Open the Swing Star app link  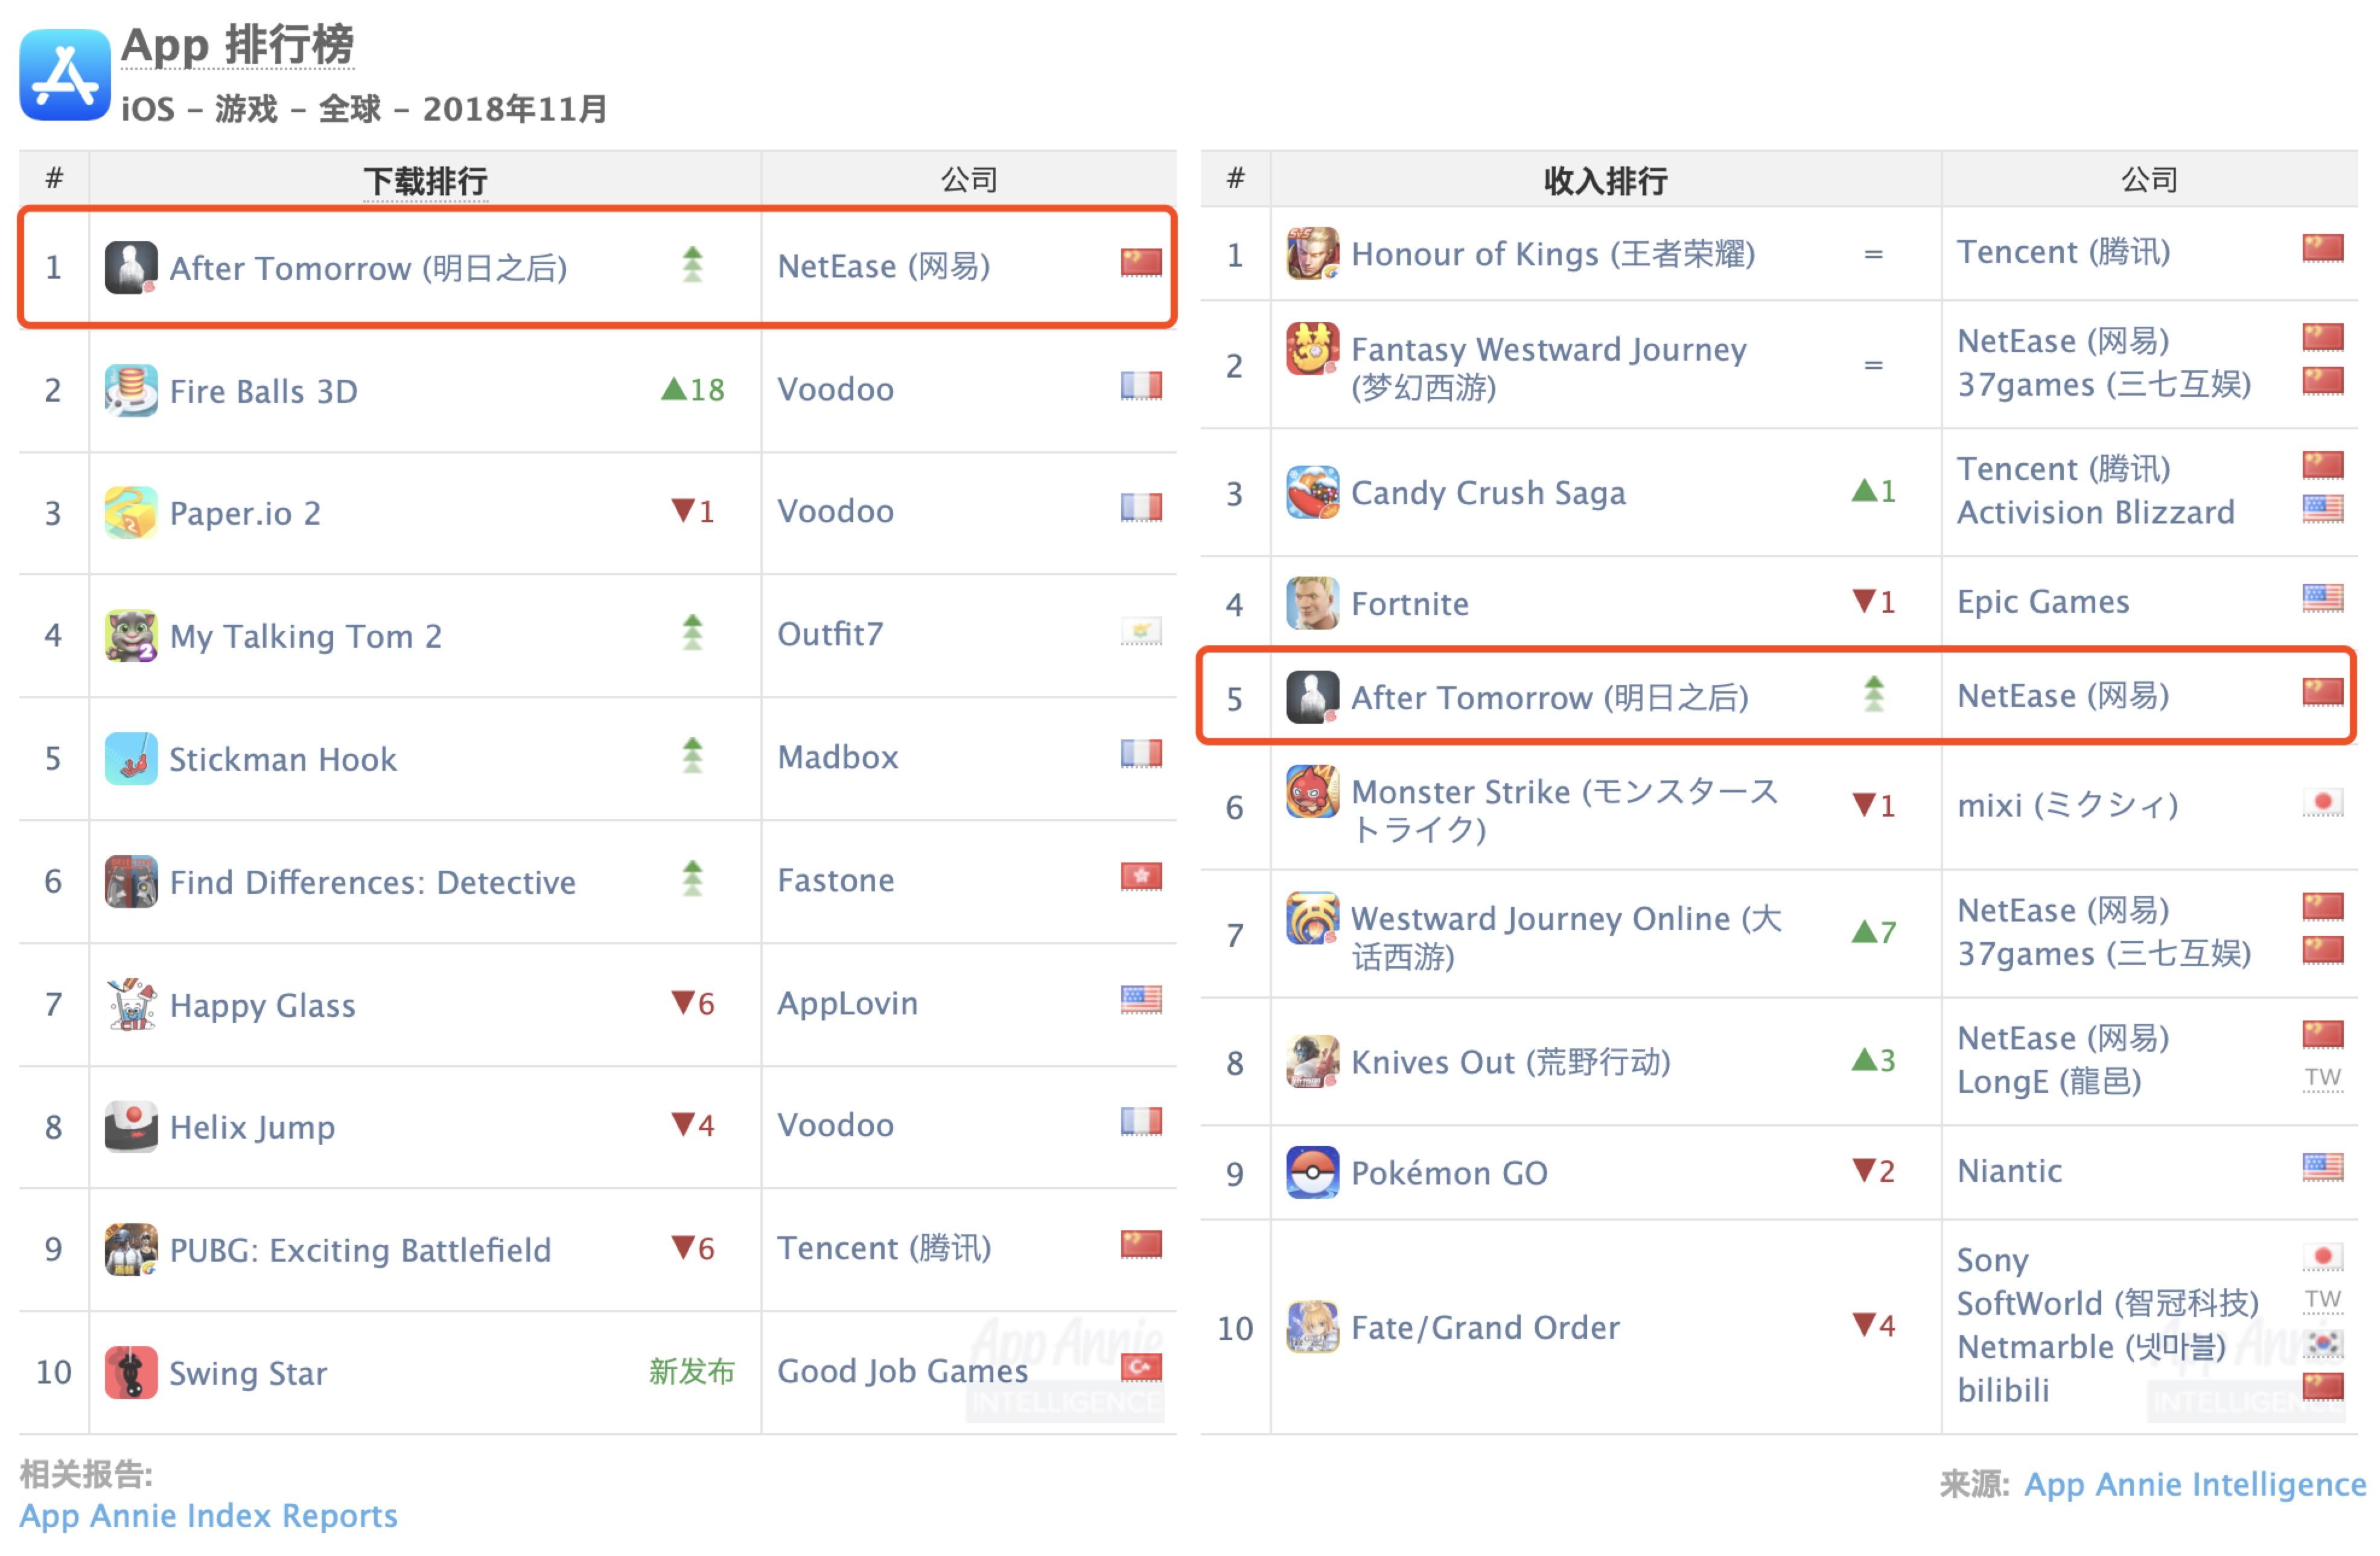(x=248, y=1375)
